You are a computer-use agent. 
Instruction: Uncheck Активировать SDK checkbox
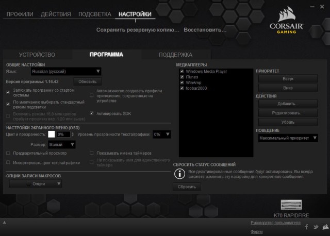click(x=92, y=113)
